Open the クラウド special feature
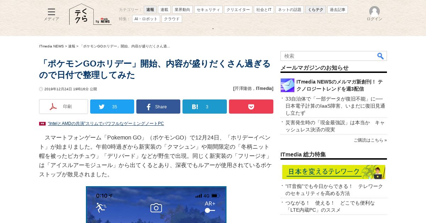426x223 pixels. pos(172,19)
